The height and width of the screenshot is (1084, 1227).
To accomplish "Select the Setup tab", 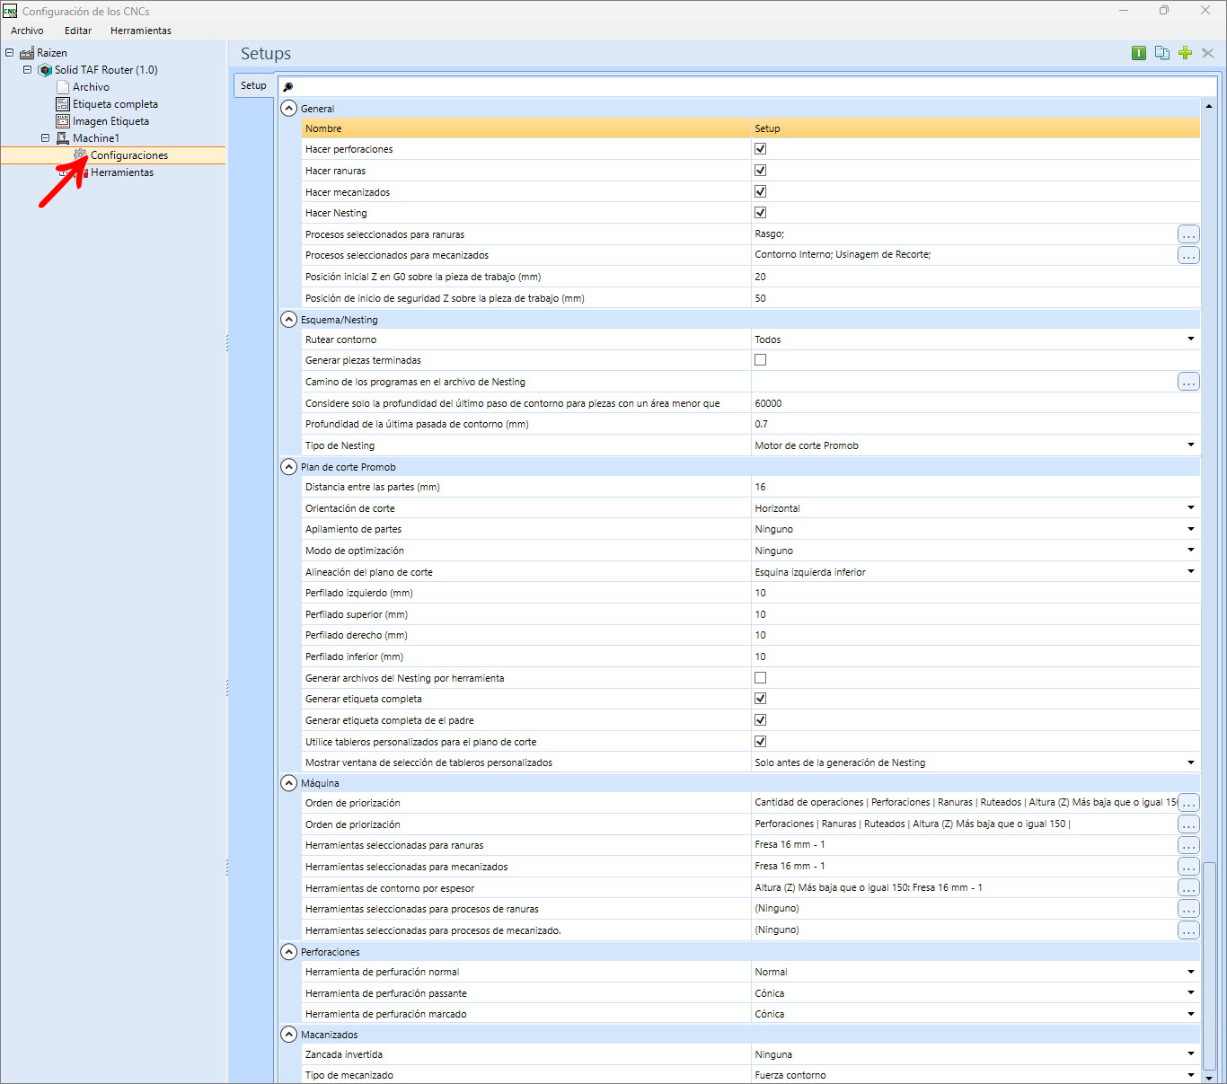I will click(253, 85).
